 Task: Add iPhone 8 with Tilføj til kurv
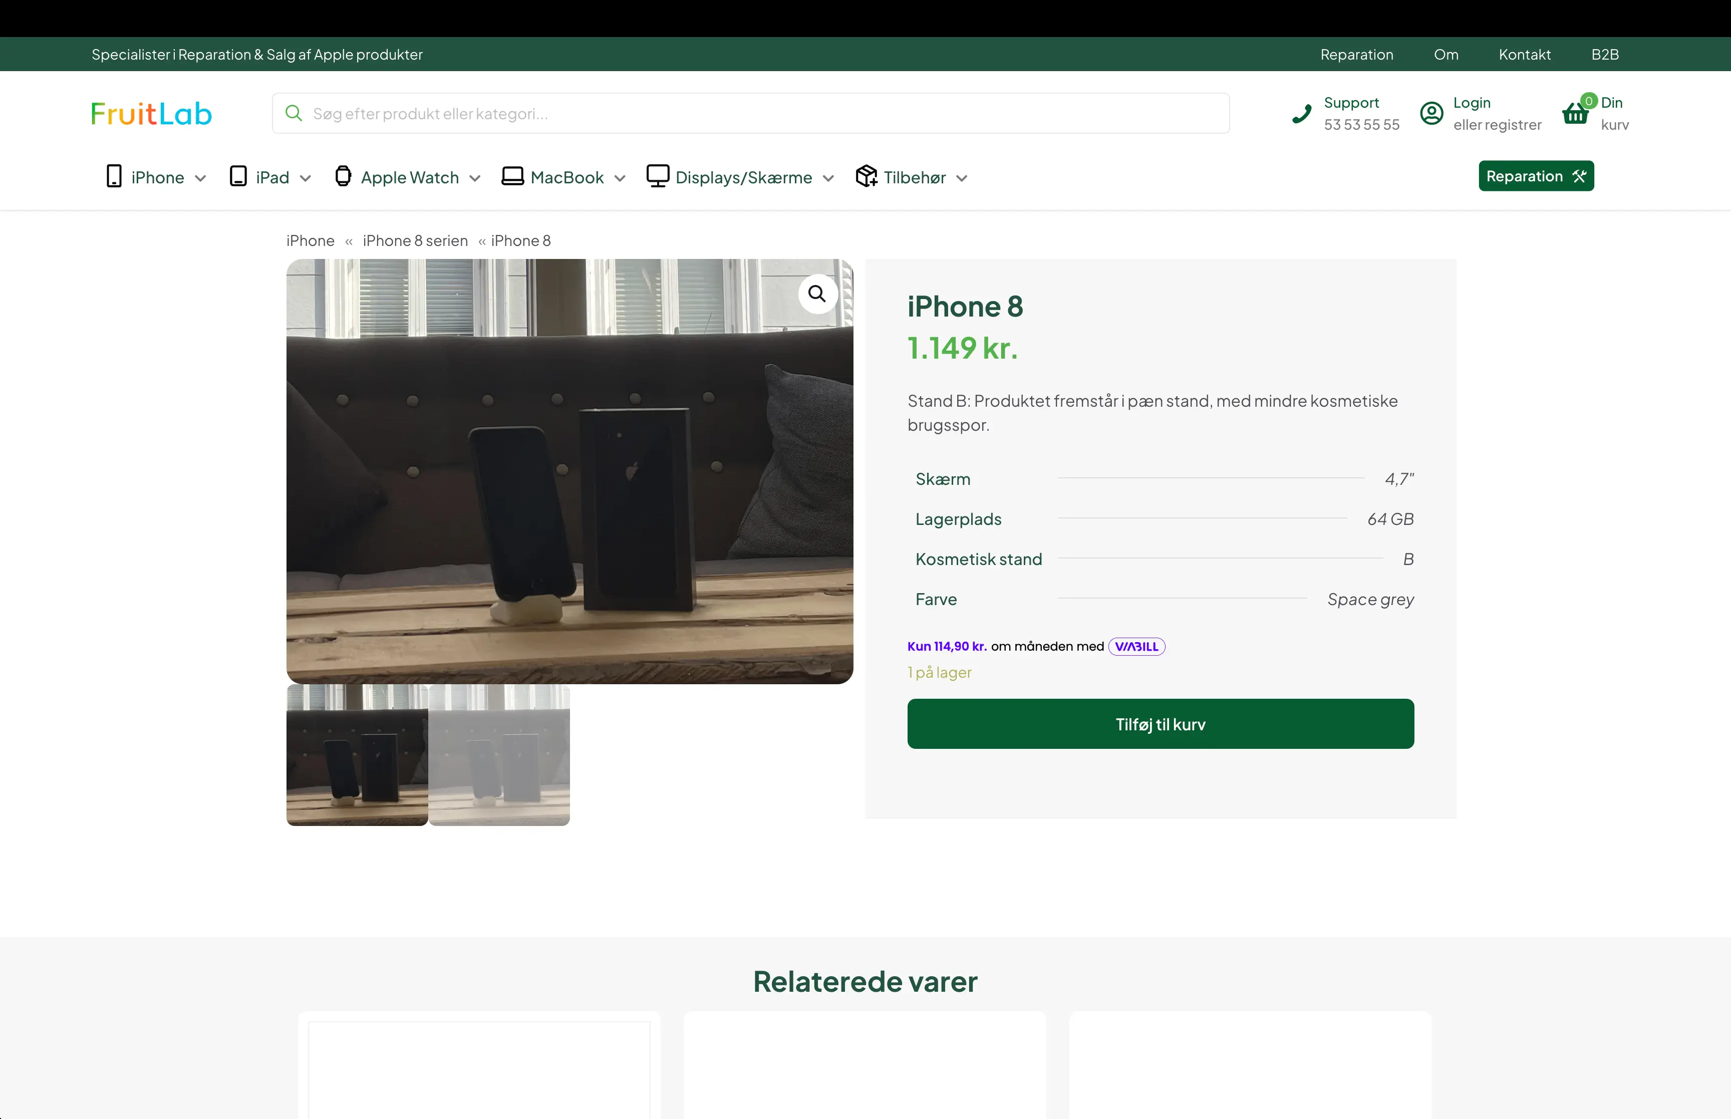pos(1160,724)
